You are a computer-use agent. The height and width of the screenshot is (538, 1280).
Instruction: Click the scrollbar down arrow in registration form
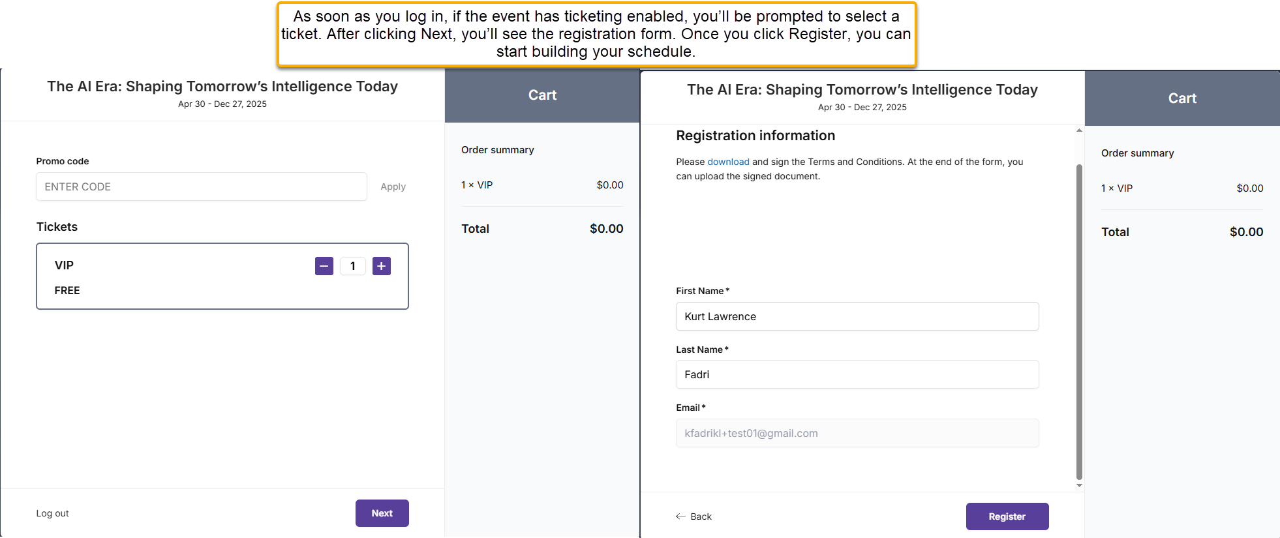point(1079,485)
